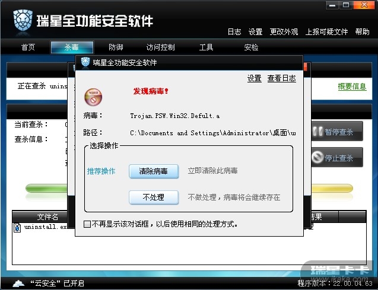Click the 查杀信息 label

coord(31,139)
